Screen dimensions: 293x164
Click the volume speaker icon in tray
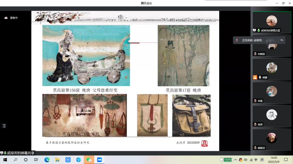click(245, 160)
